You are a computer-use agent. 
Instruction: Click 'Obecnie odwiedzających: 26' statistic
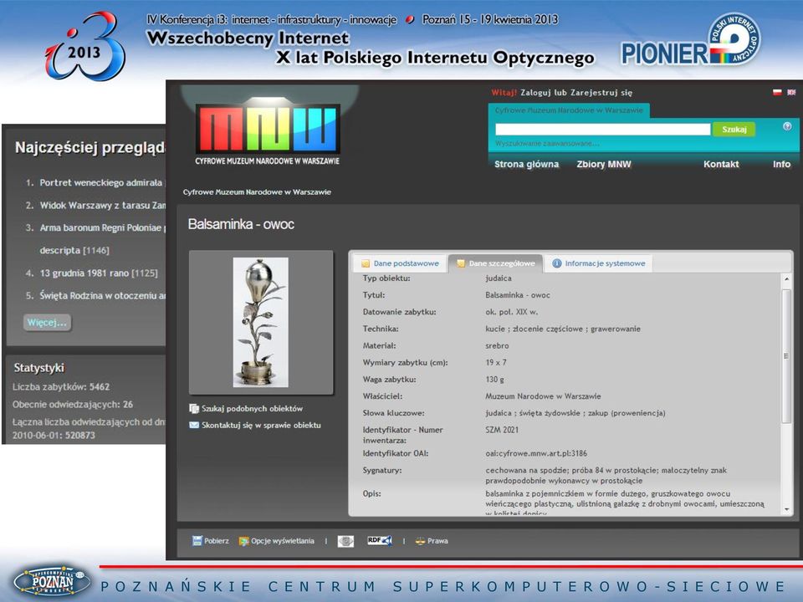pyautogui.click(x=73, y=404)
